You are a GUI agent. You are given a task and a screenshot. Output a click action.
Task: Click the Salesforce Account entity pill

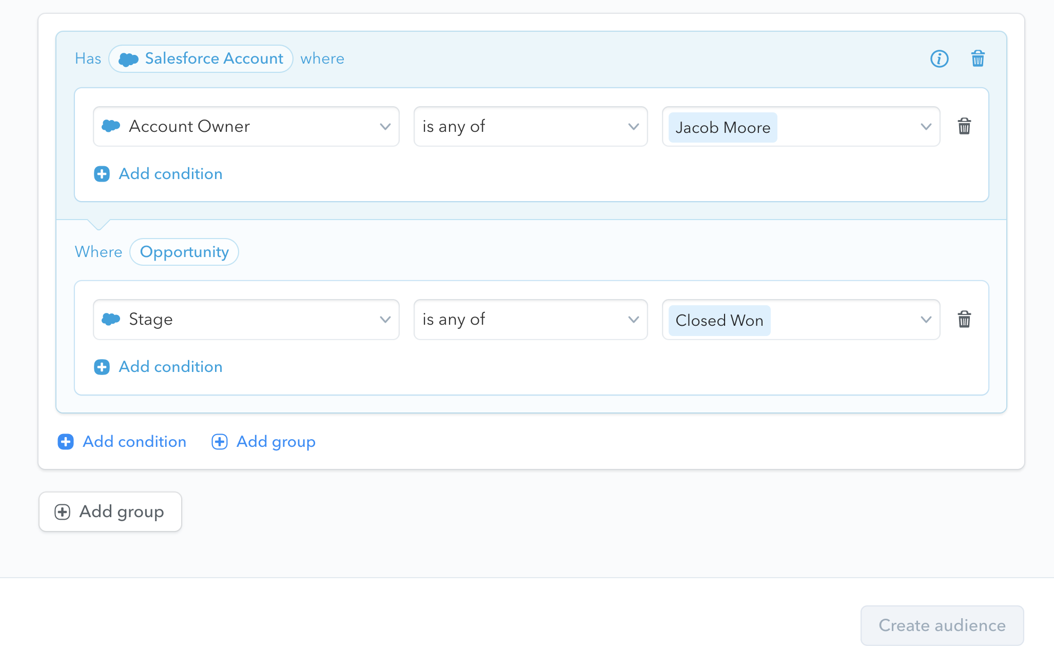(201, 58)
